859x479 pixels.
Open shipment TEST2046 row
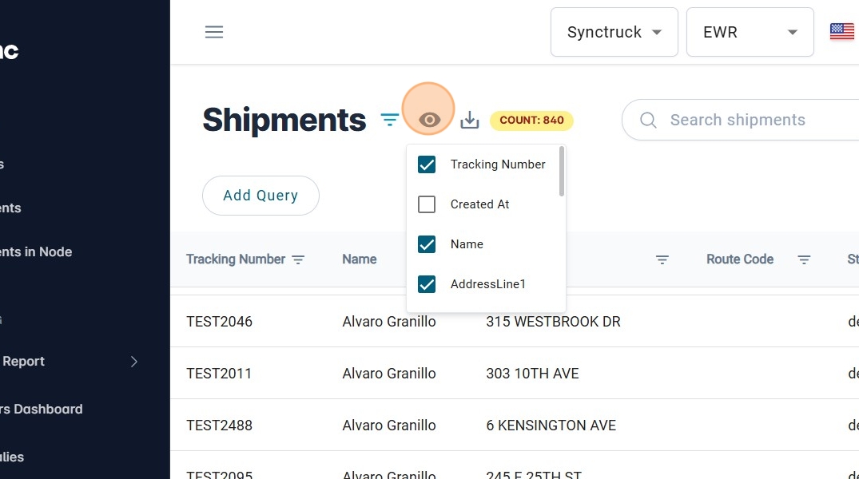point(219,322)
